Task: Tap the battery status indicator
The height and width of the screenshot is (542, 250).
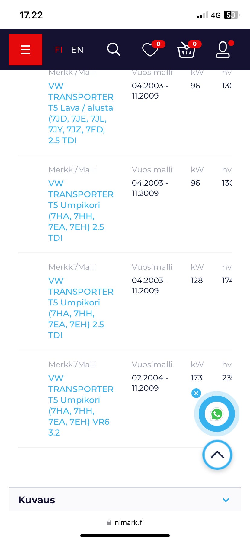Action: click(x=231, y=15)
